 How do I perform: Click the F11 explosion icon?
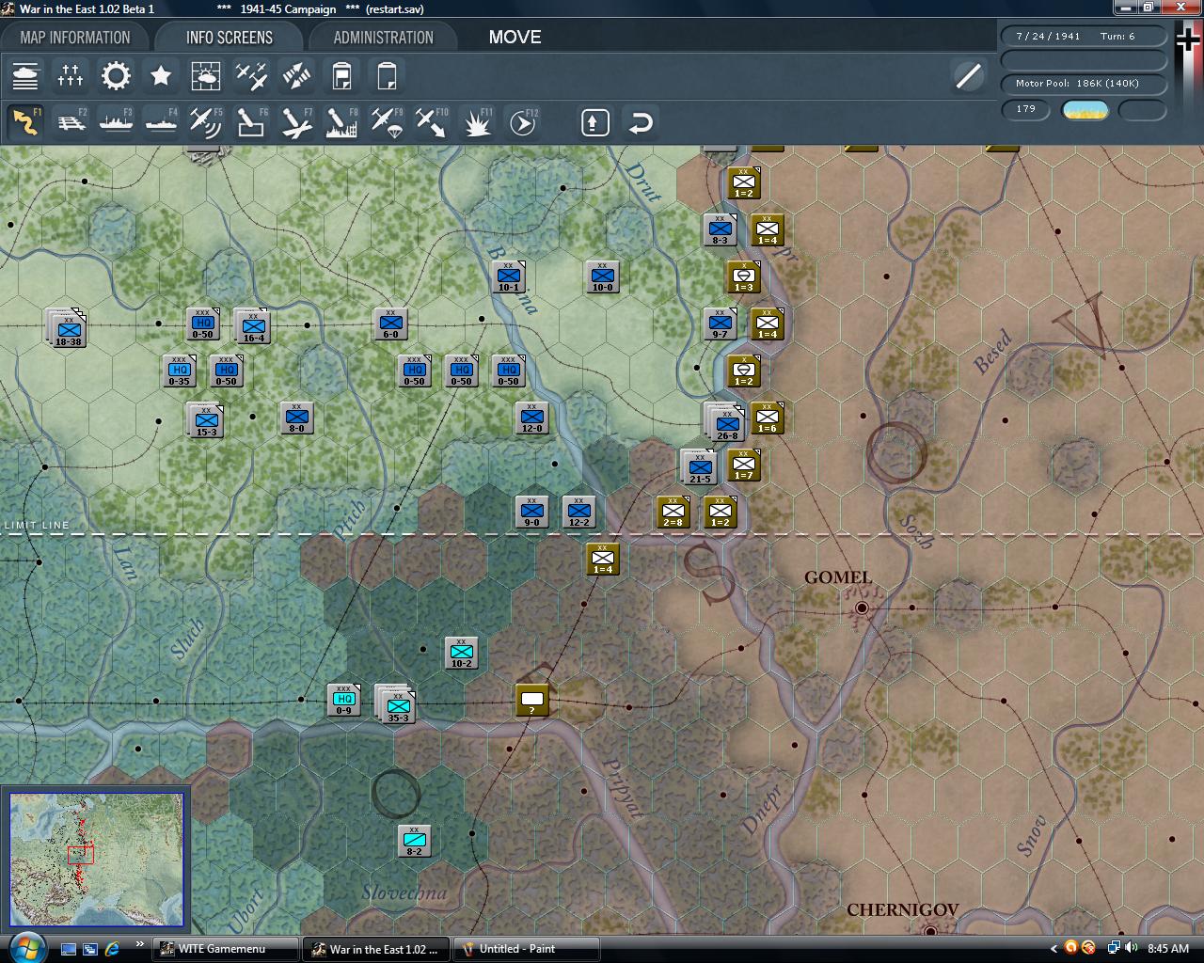[x=477, y=122]
